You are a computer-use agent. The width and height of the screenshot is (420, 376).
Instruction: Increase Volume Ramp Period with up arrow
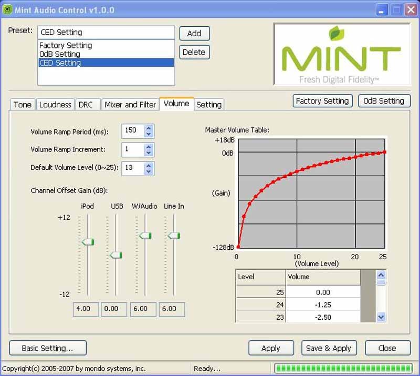tap(149, 127)
